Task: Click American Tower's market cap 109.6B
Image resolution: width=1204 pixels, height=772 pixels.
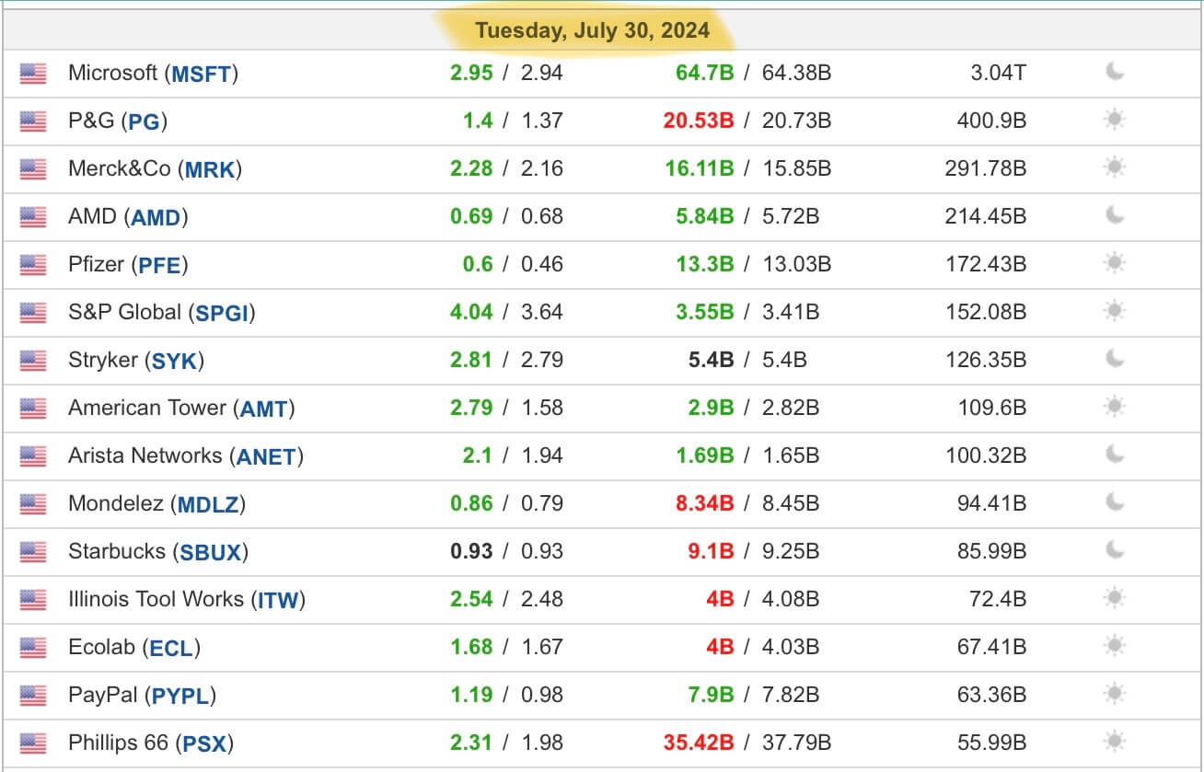Action: [991, 407]
